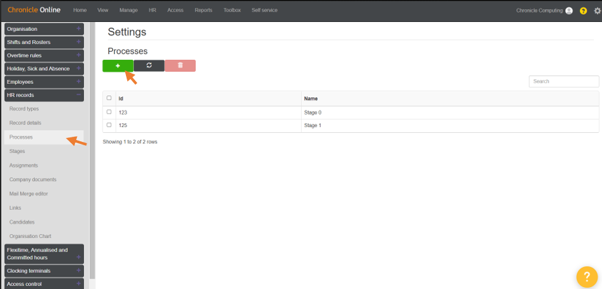Viewport: 602px width, 289px height.
Task: Go to Links in HR records
Action: 16,208
